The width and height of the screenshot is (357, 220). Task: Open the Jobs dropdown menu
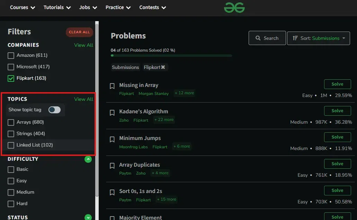click(88, 7)
